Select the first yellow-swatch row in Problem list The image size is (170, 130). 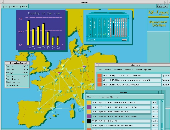(121, 102)
